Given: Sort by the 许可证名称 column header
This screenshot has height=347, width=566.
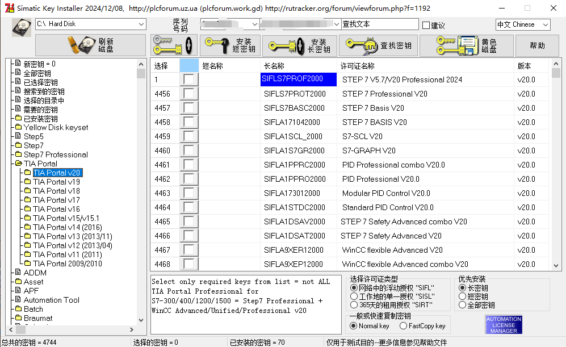Looking at the screenshot, I should tap(358, 66).
